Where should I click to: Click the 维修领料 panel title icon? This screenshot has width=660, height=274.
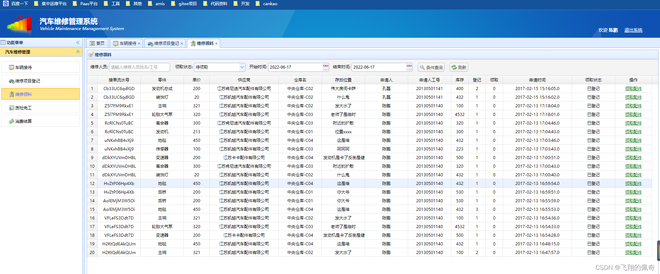[91, 55]
